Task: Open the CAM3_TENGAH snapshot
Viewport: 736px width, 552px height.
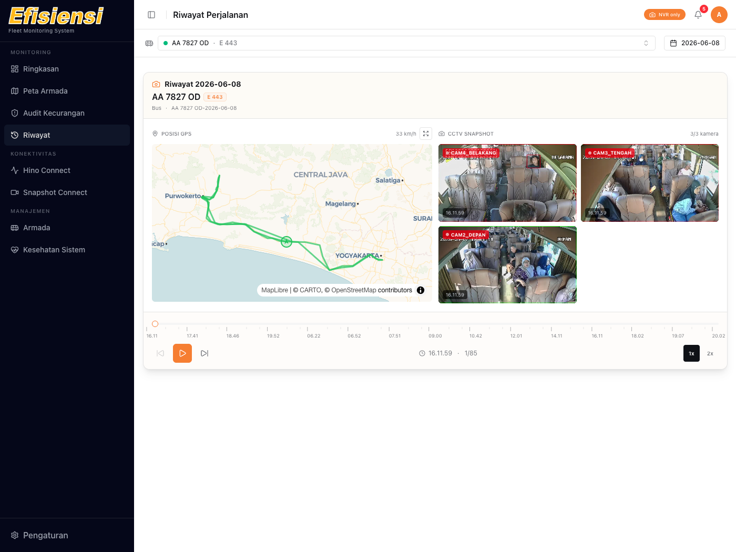Action: click(650, 183)
